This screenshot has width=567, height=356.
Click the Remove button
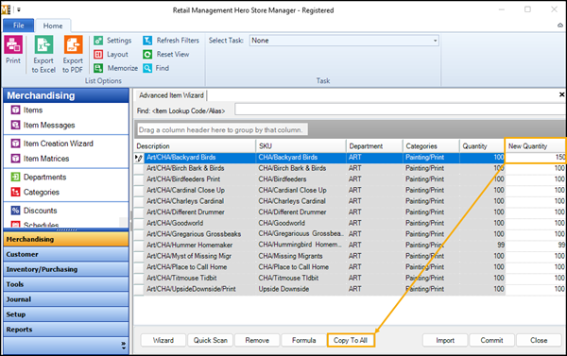(257, 340)
